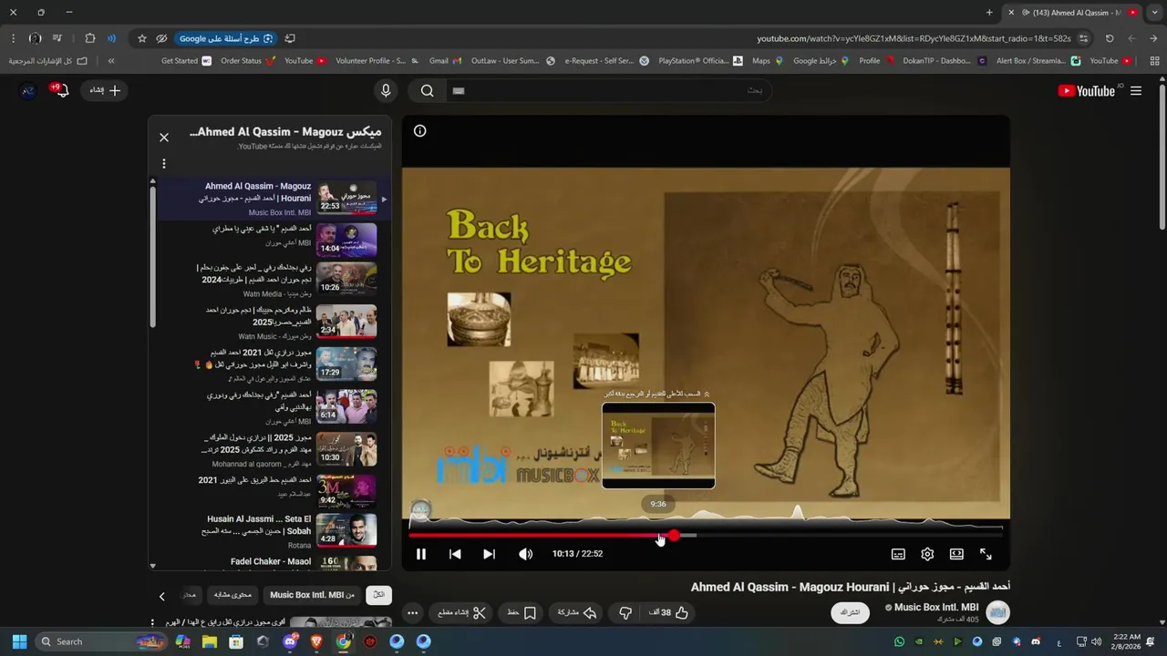Seek using the red progress bar scrubber

coord(673,536)
